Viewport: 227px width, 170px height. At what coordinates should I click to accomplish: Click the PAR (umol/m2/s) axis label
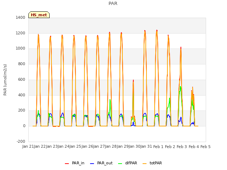point(5,80)
